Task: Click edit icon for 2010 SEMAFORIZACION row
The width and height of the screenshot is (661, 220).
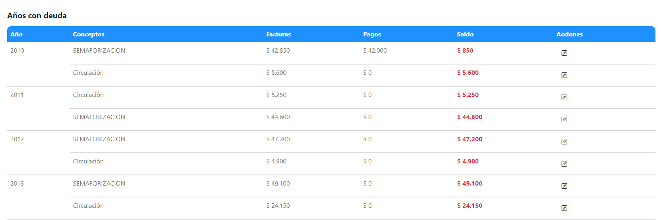Action: (564, 53)
